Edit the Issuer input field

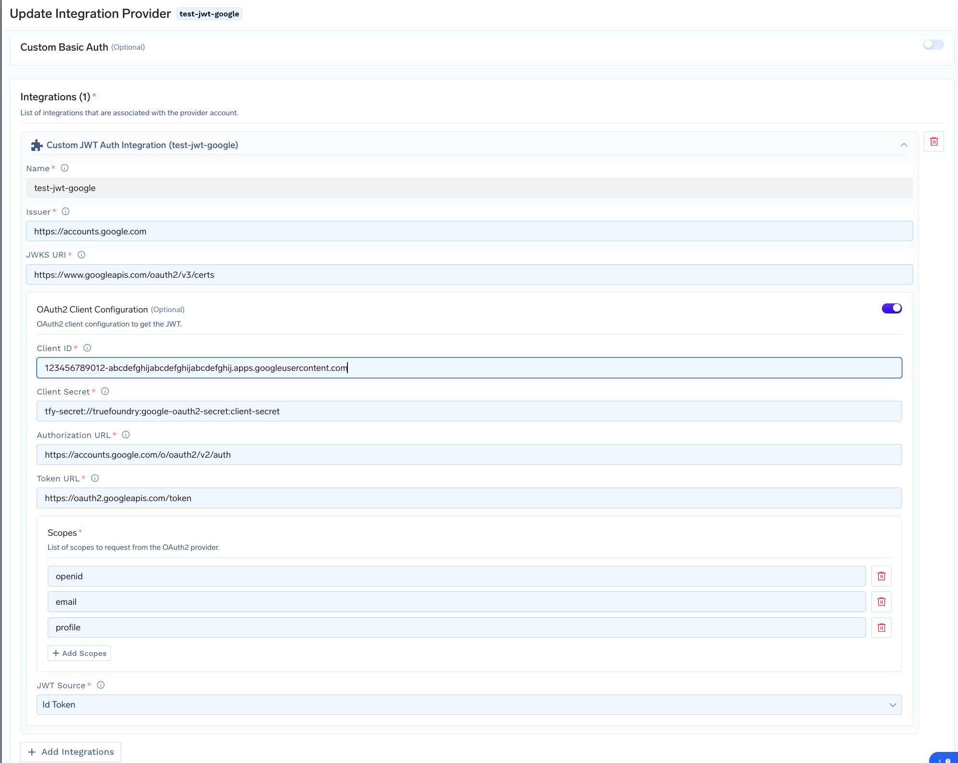pyautogui.click(x=469, y=231)
